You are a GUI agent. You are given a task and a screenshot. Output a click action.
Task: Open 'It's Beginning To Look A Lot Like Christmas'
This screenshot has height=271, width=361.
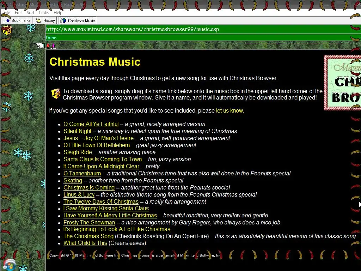coord(117,229)
